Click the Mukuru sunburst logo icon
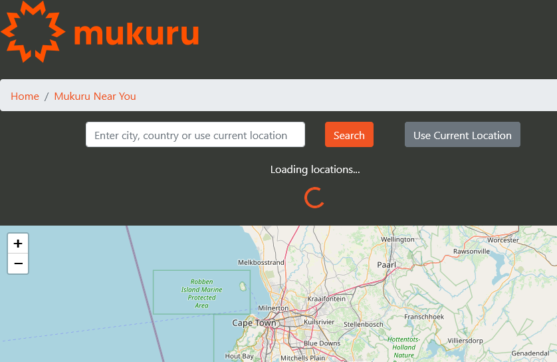Screen dimensions: 557x362 tap(33, 31)
